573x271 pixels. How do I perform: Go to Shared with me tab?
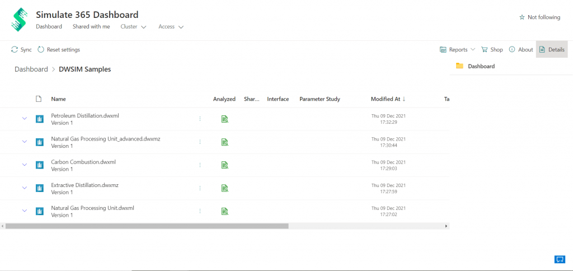tap(91, 27)
